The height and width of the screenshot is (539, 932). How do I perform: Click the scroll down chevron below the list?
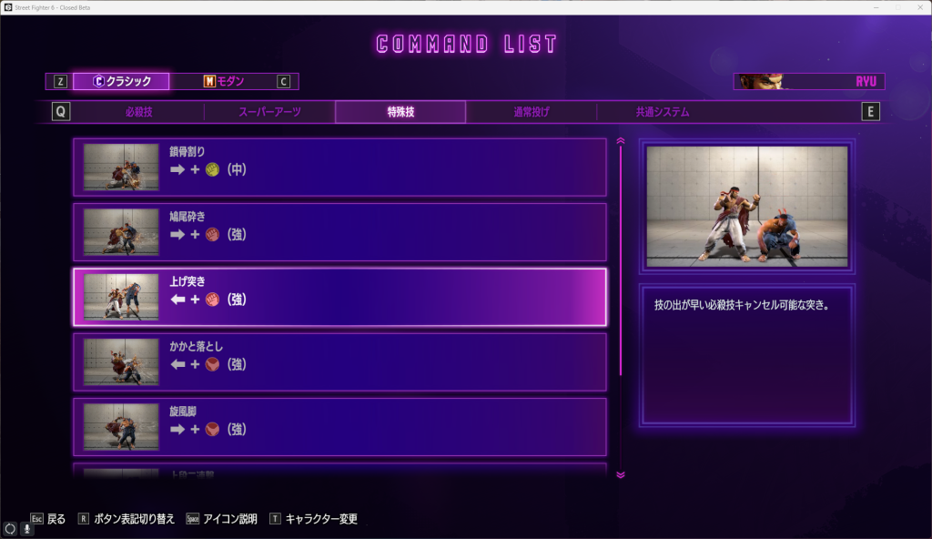pyautogui.click(x=621, y=474)
